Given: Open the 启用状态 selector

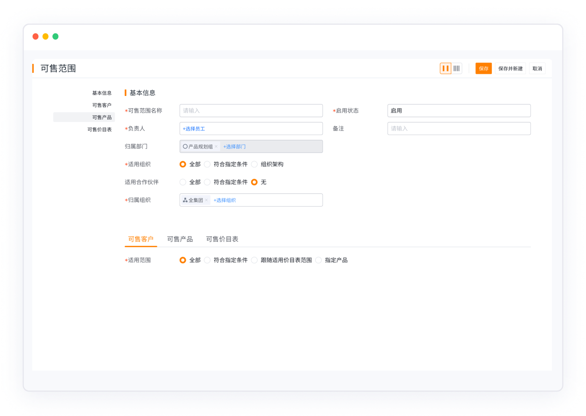Looking at the screenshot, I should [x=459, y=111].
